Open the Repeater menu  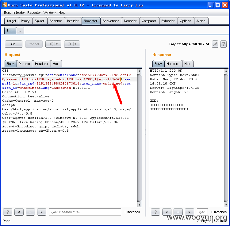click(x=34, y=13)
